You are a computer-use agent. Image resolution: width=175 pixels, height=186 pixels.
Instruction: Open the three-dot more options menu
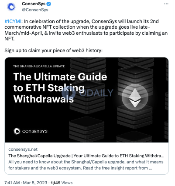[166, 4]
